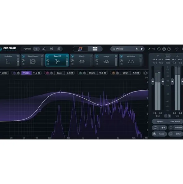Open the Imager module preset list
Viewport: 183px width, 184px height.
pyautogui.click(x=97, y=64)
